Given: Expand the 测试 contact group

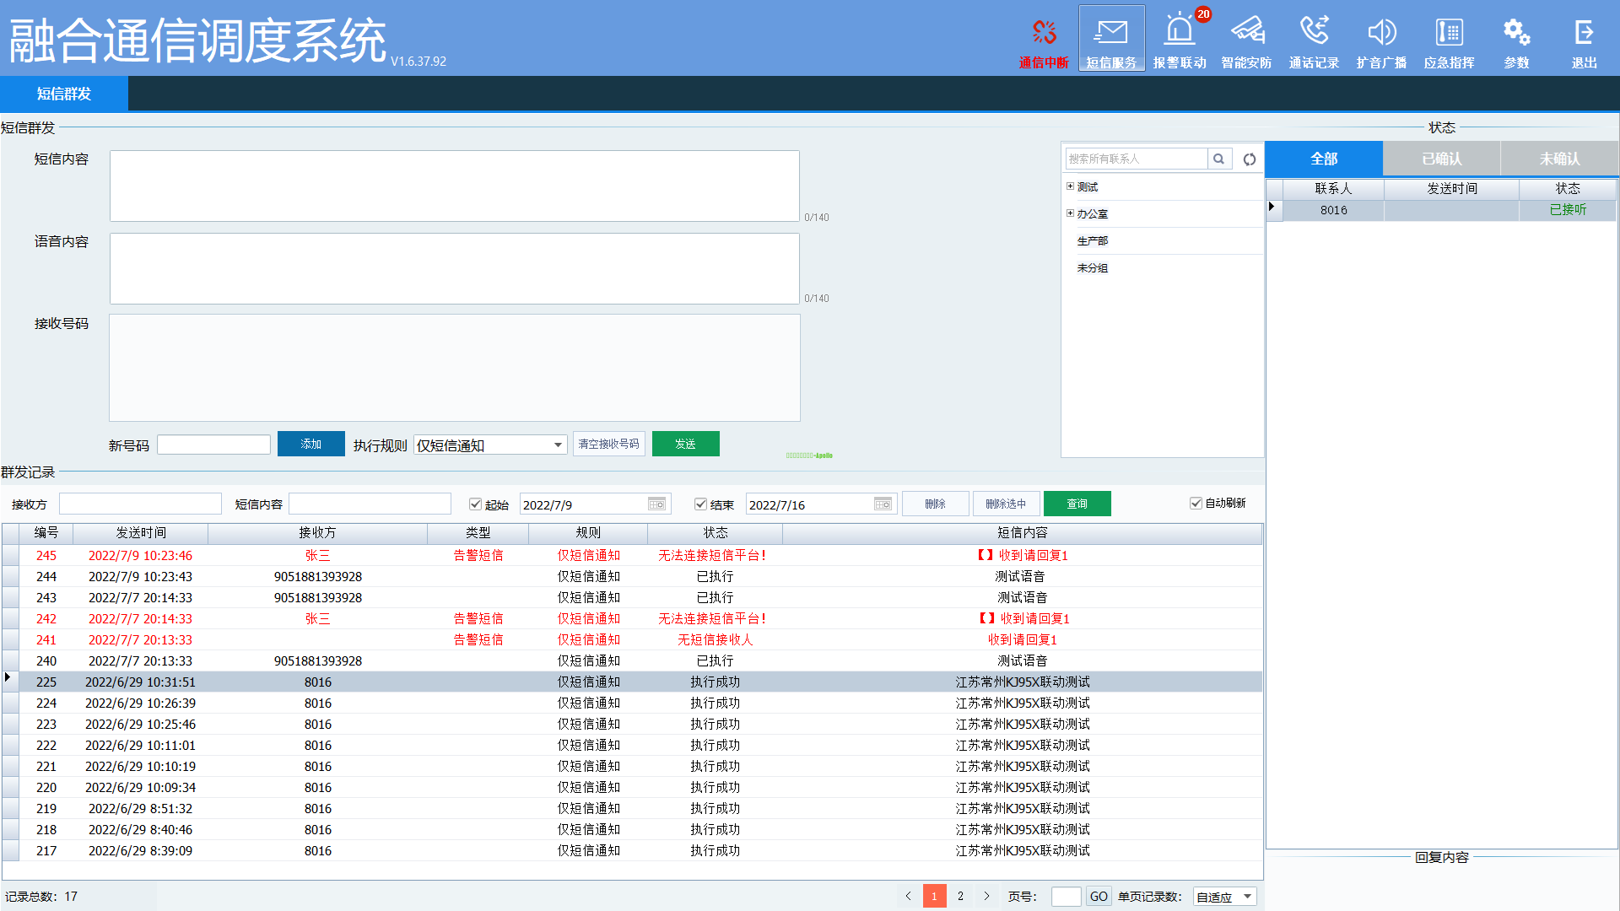Looking at the screenshot, I should pyautogui.click(x=1070, y=186).
